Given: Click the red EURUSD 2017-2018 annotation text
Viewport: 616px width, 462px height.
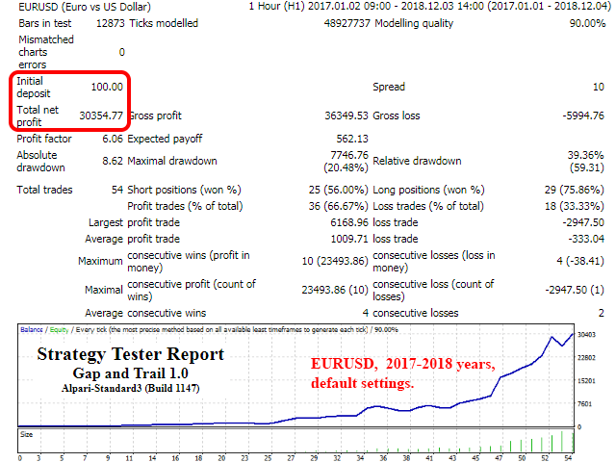Looking at the screenshot, I should click(402, 366).
